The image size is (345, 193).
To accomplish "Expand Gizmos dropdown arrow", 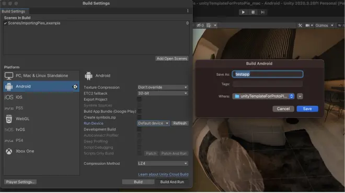I will [x=332, y=26].
